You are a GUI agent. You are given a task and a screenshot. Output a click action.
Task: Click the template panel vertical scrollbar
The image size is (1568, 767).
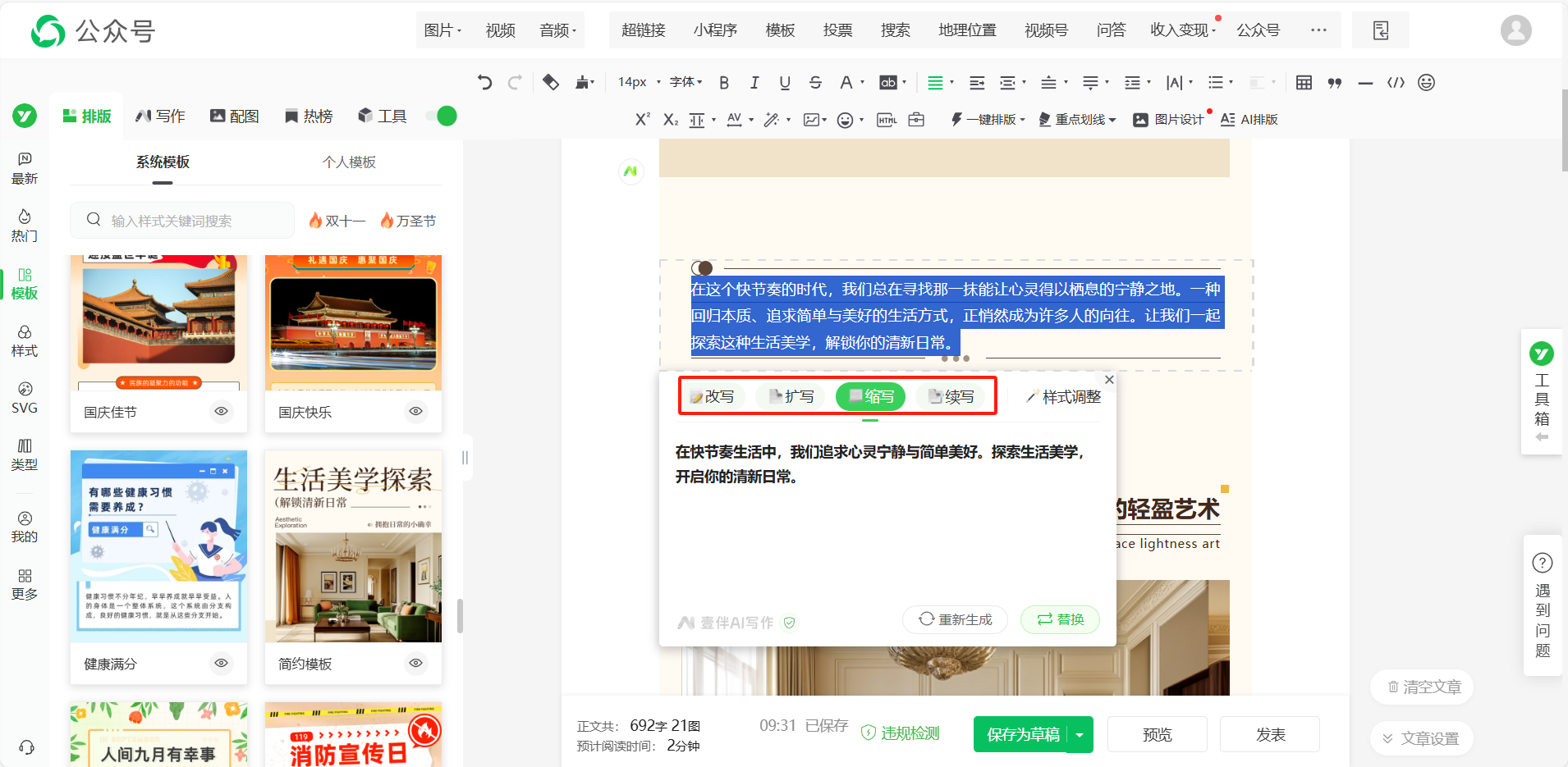pos(461,615)
